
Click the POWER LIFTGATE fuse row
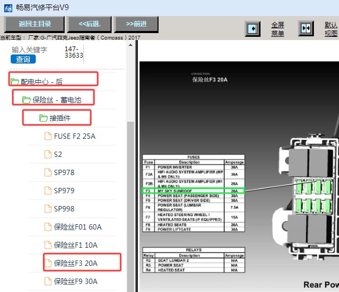click(193, 230)
